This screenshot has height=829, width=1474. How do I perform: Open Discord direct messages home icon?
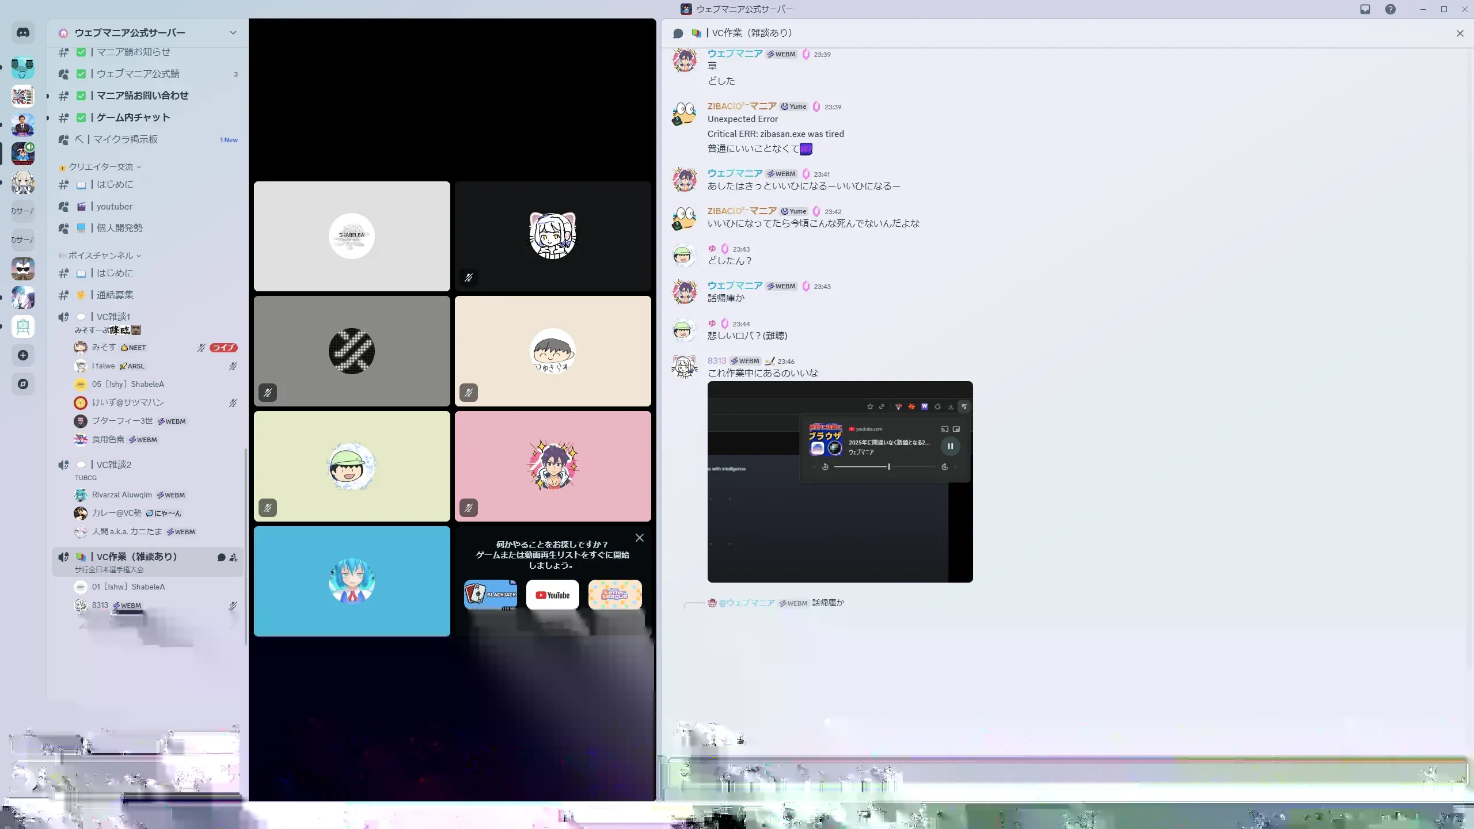pyautogui.click(x=23, y=33)
